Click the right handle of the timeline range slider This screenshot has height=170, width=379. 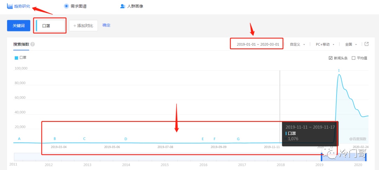point(366,157)
